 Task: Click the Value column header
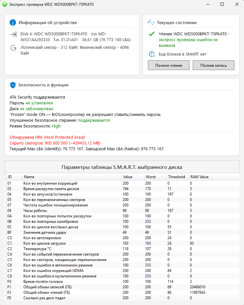click(133, 177)
